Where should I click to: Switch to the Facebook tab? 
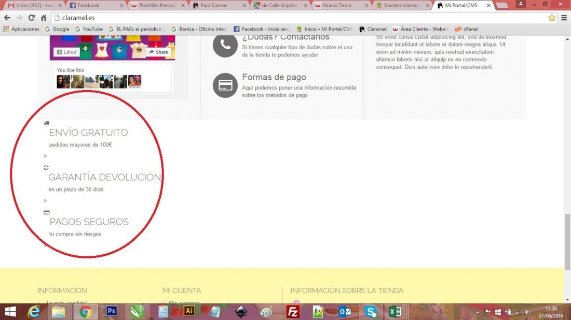[x=96, y=6]
